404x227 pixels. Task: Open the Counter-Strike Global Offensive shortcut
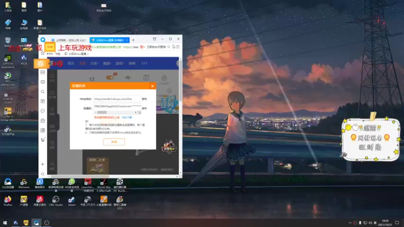pos(8,115)
